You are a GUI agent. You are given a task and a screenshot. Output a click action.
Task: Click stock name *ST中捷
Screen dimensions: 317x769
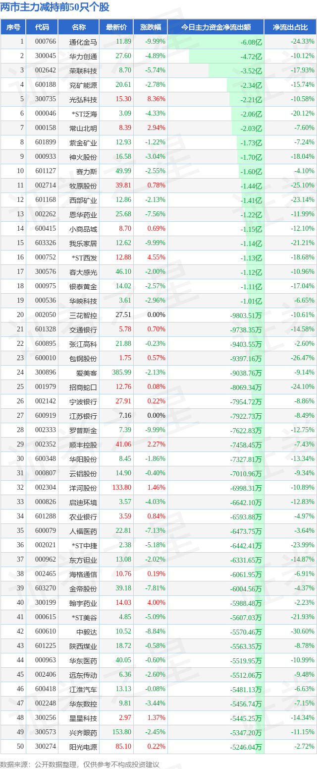tap(85, 546)
